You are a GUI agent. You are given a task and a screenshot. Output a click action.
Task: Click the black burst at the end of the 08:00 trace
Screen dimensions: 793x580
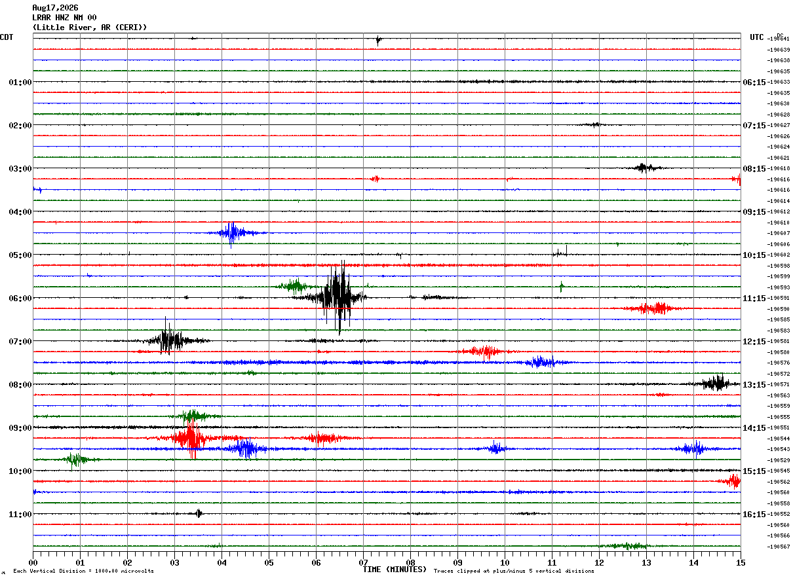(716, 384)
